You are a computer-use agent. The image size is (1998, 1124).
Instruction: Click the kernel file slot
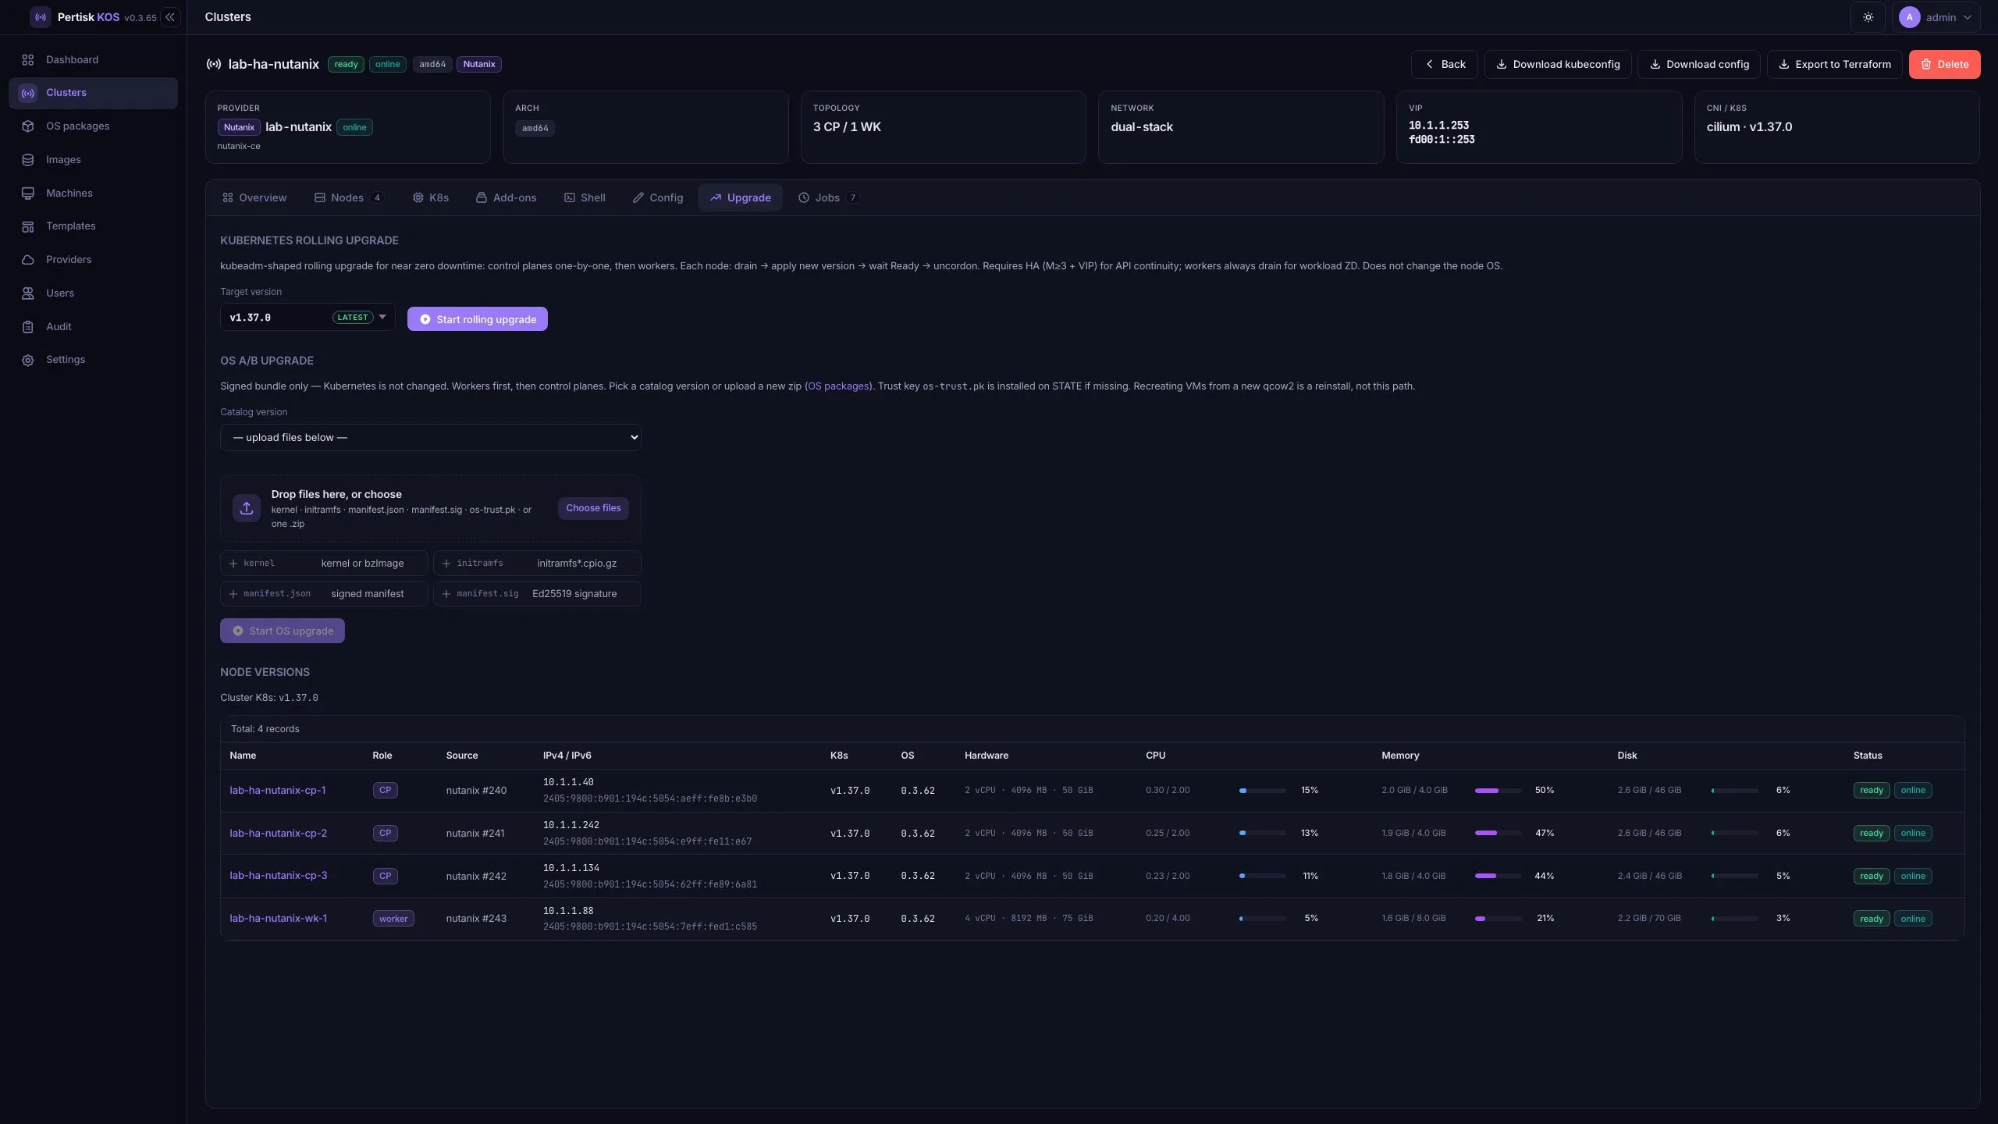pyautogui.click(x=324, y=564)
